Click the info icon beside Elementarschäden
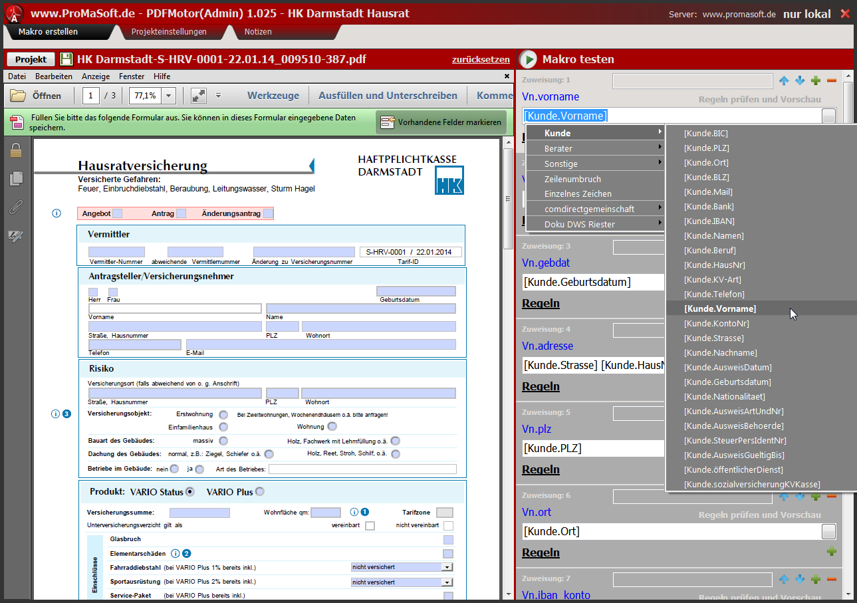 (x=176, y=553)
